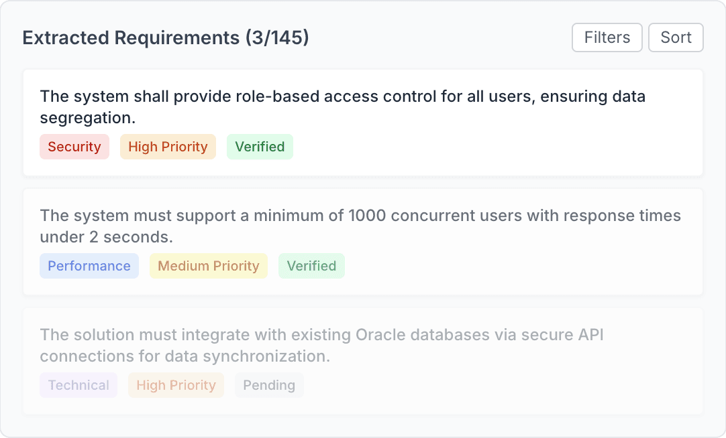Click the Medium Priority badge on the second requirement
Viewport: 726px width, 438px height.
[x=208, y=265]
